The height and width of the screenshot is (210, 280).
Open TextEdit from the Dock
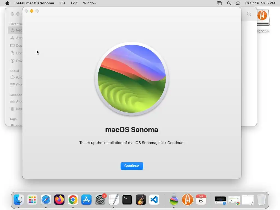[114, 200]
